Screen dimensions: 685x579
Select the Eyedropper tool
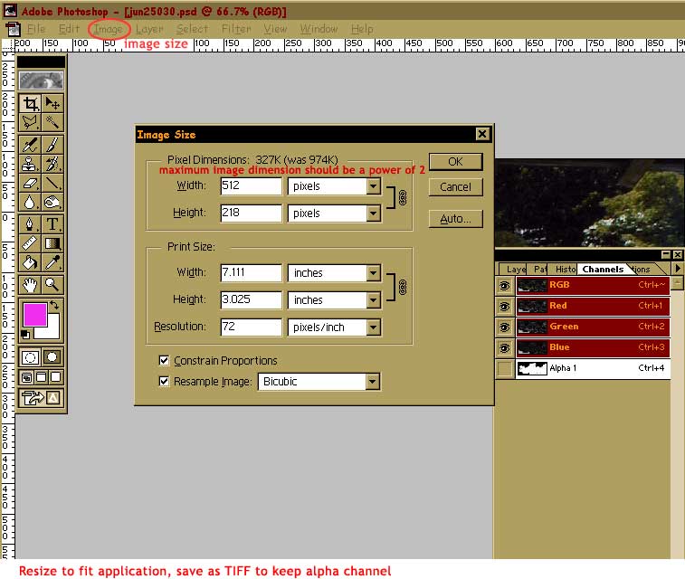tap(52, 263)
